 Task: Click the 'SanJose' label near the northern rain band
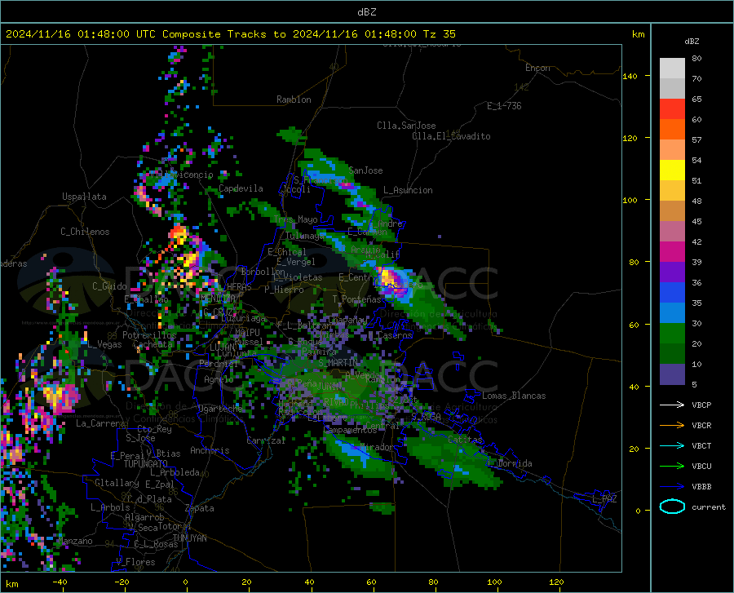pos(365,170)
